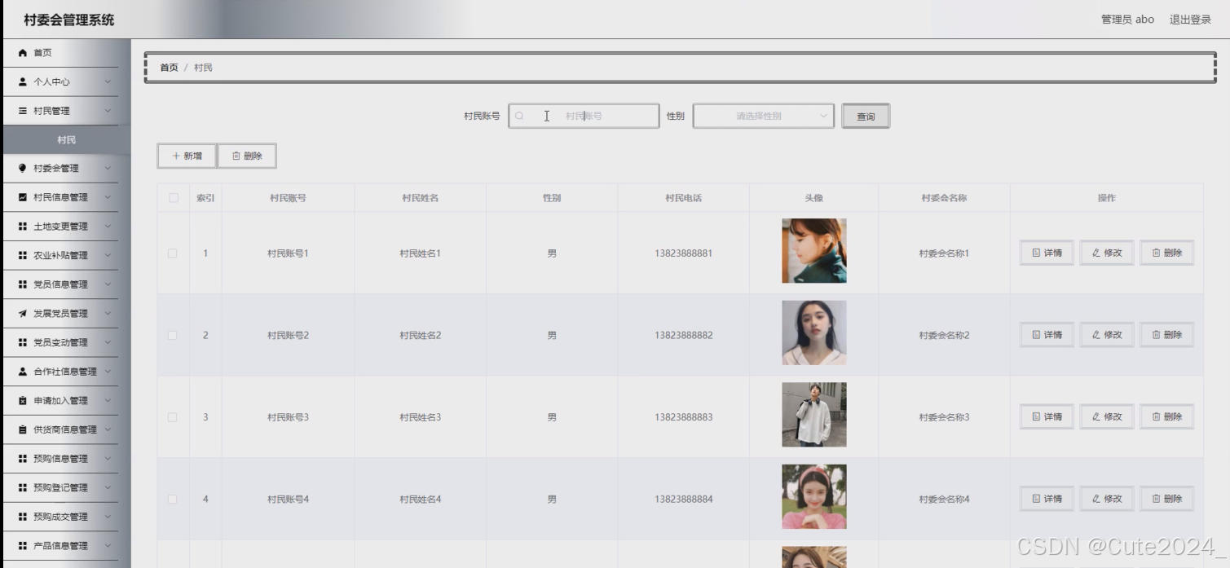Click the grid icon next to 党员变动管理
This screenshot has width=1230, height=568.
[x=23, y=342]
